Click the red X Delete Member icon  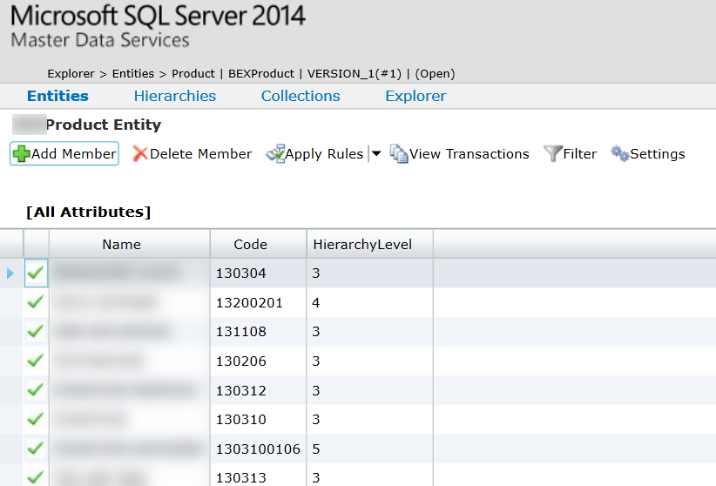[140, 154]
